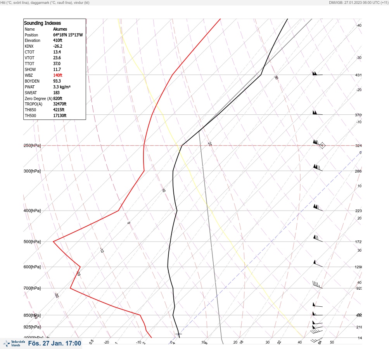The width and height of the screenshot is (389, 349).
Task: Select station name Akurnes
Action: point(60,29)
